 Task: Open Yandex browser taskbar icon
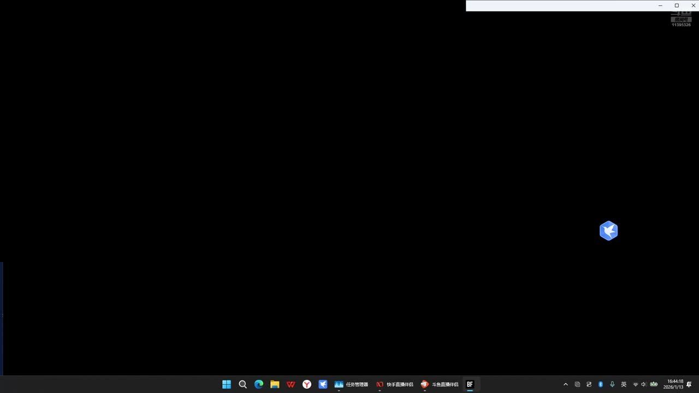(307, 384)
